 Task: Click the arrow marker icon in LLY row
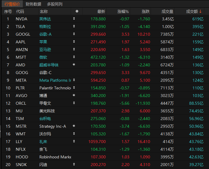click(74, 141)
